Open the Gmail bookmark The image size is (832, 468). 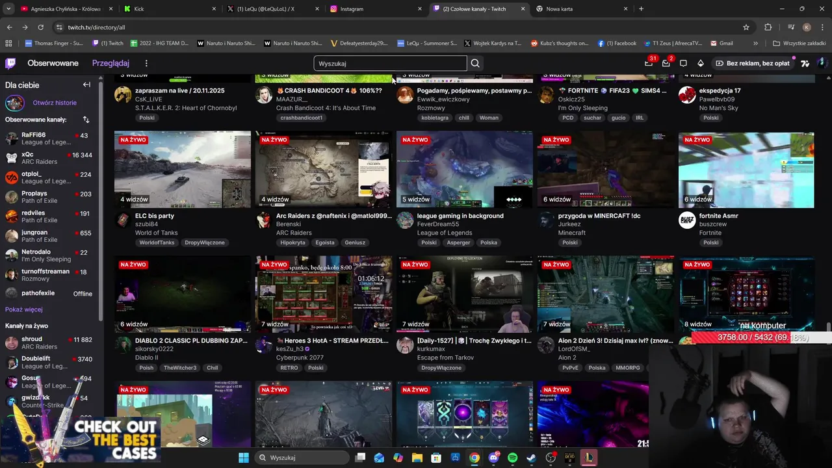coord(721,44)
